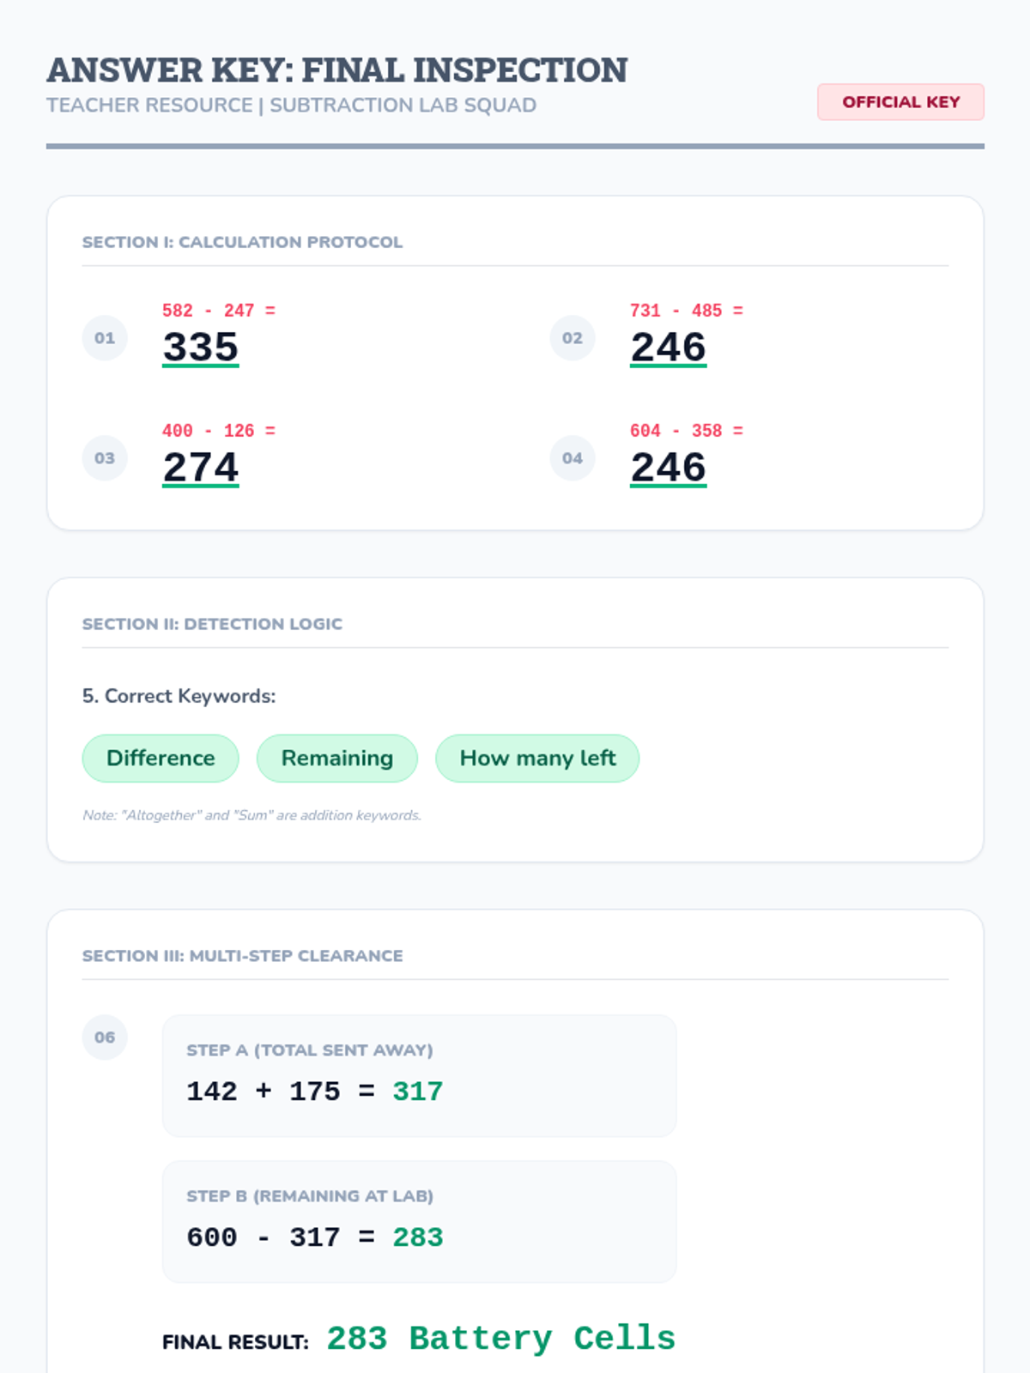This screenshot has width=1030, height=1373.
Task: Click the OFFICIAL KEY badge
Action: [x=900, y=102]
